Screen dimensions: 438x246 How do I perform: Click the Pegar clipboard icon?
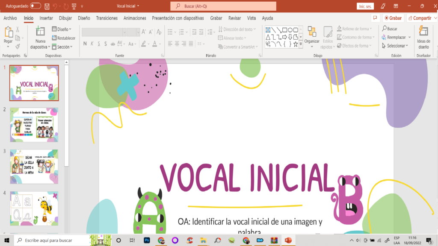[x=8, y=35]
